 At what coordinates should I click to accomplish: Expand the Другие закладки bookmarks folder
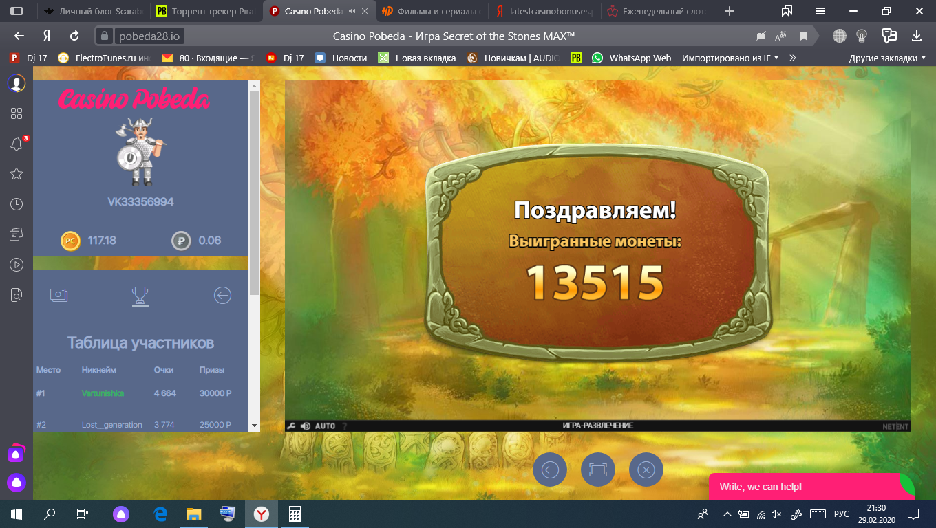point(887,58)
